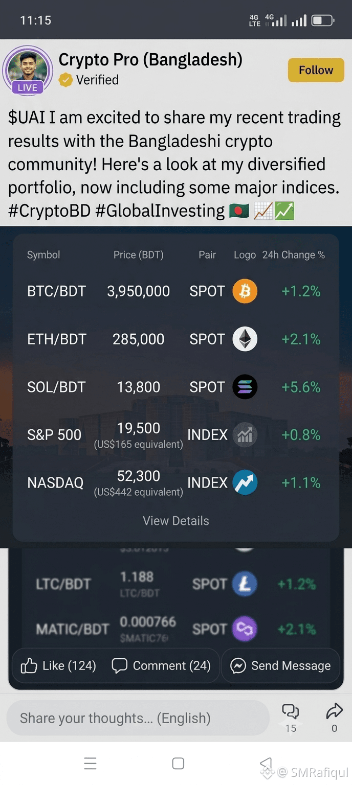
Task: Tap the MATIC purple logo icon
Action: tap(245, 629)
